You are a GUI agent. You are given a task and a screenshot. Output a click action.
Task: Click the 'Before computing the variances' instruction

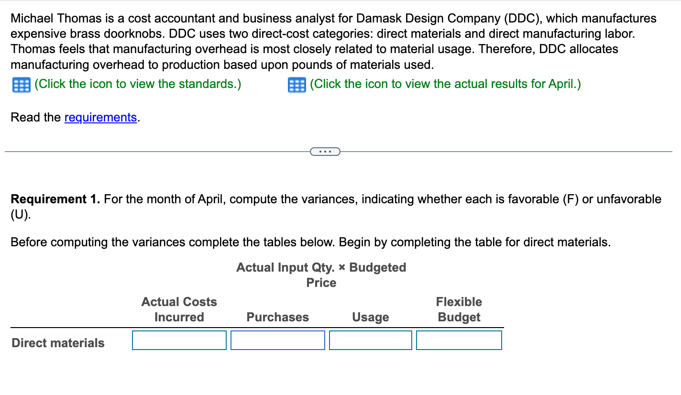tap(310, 242)
